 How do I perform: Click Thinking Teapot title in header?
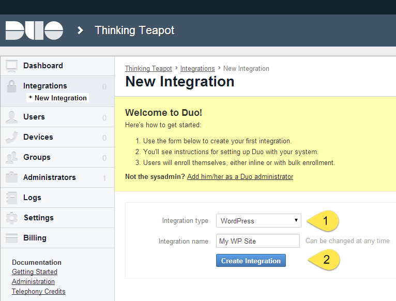134,31
